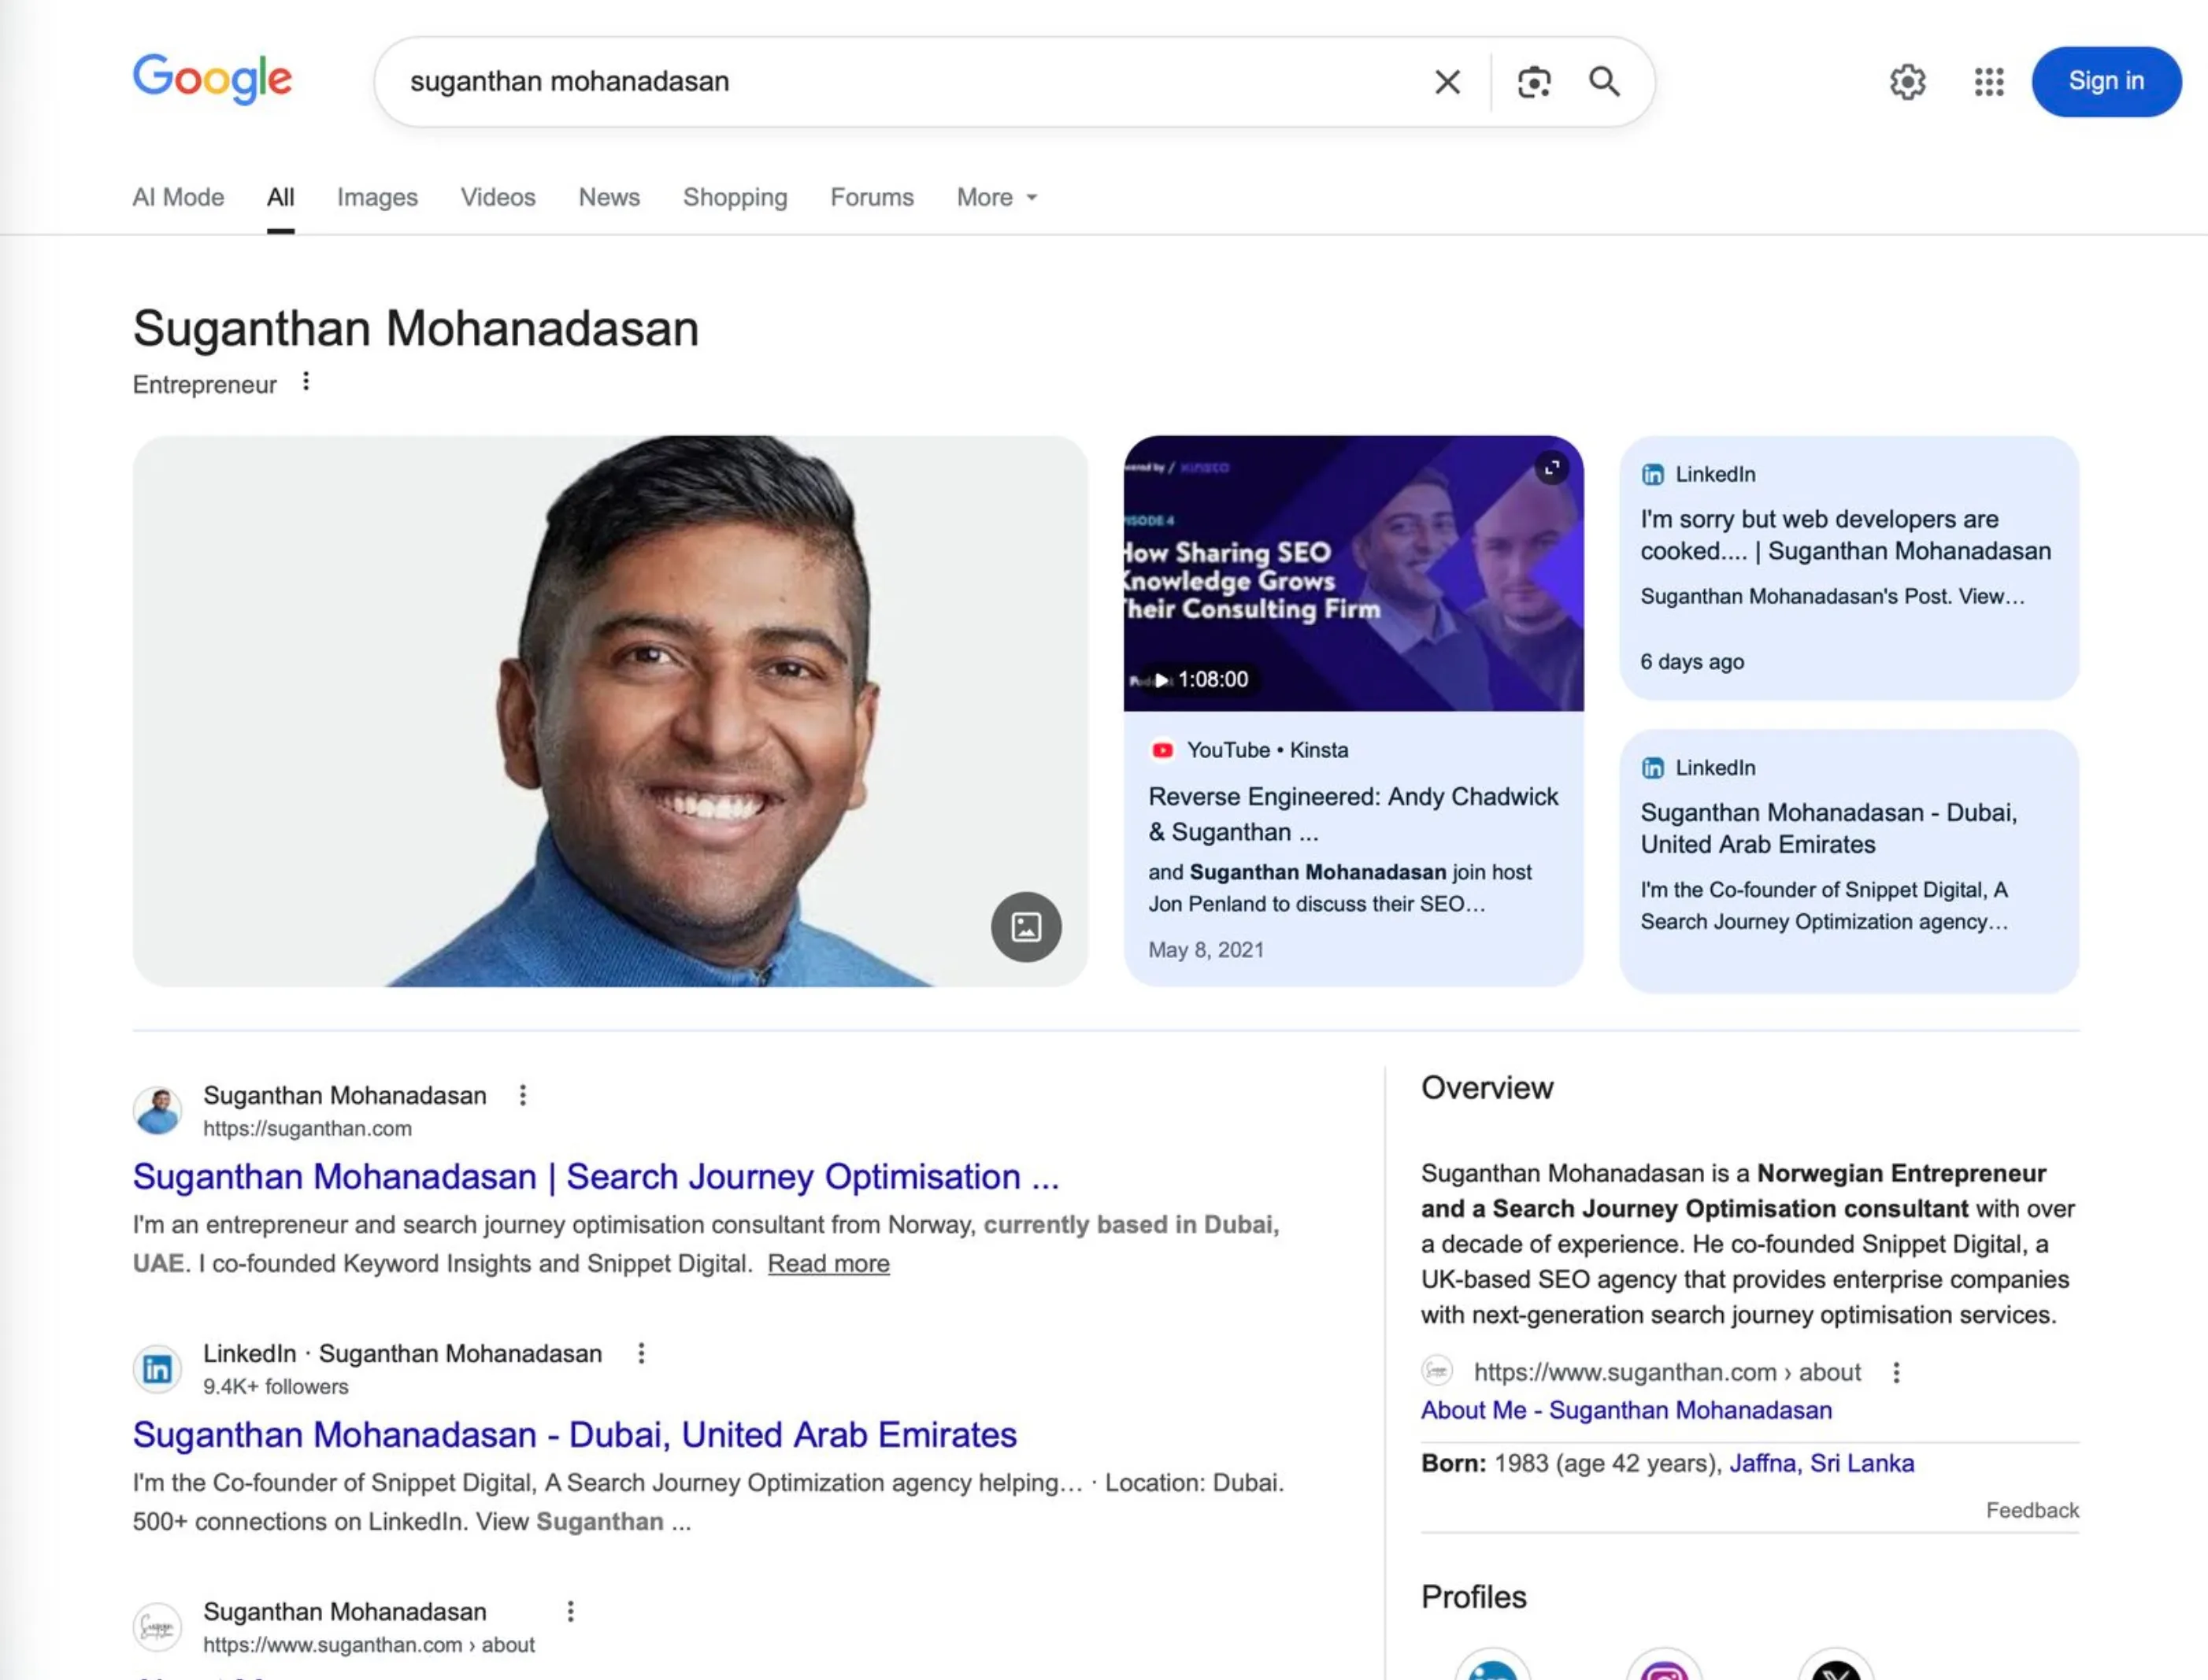Clear the search query with X icon

(1447, 82)
